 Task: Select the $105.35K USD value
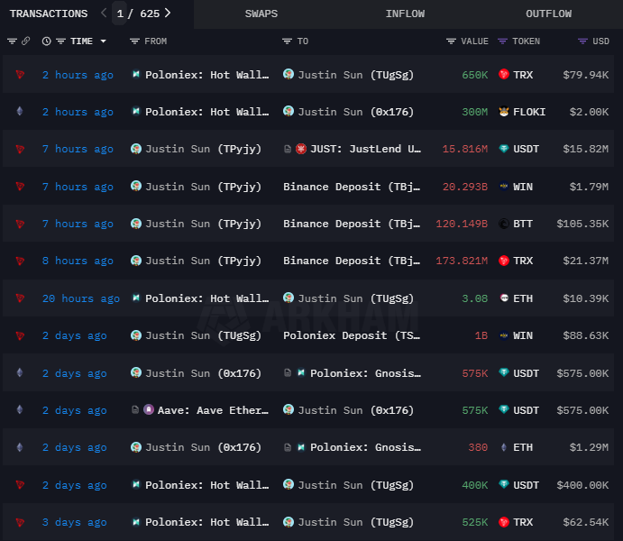[x=582, y=224]
